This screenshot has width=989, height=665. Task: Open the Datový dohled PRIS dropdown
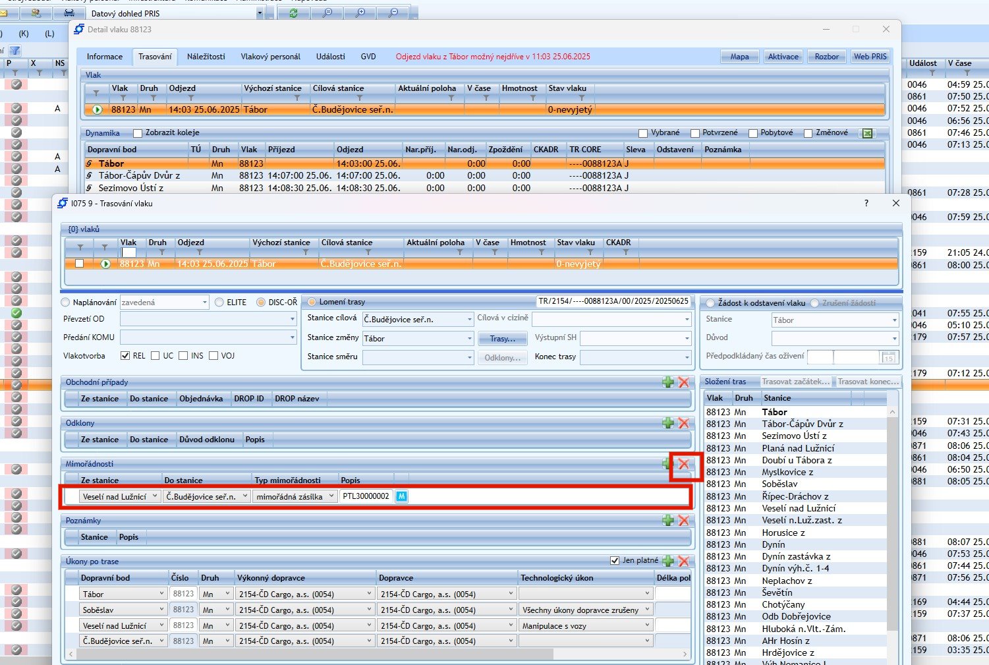tap(259, 13)
